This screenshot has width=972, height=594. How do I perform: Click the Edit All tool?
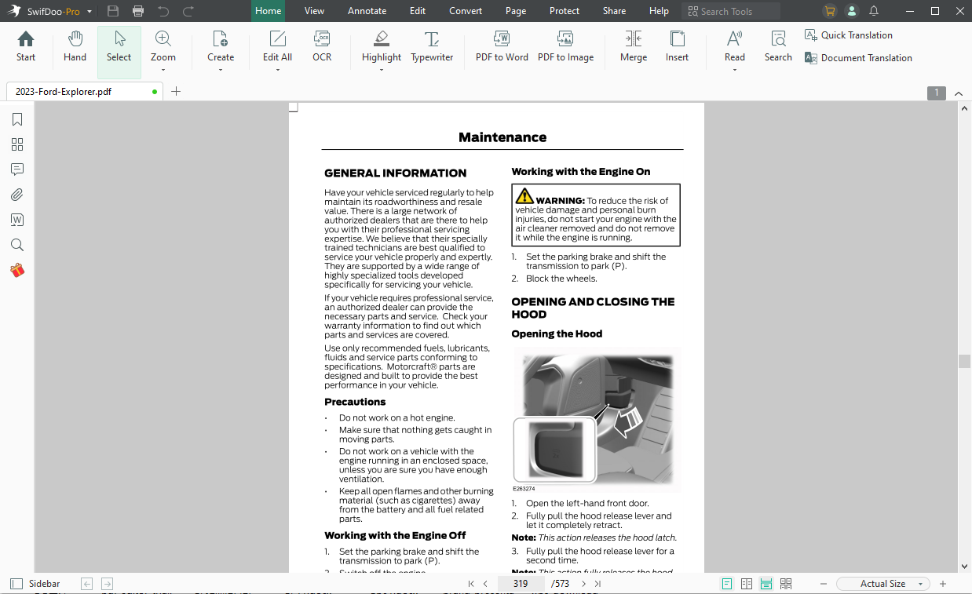[x=277, y=46]
